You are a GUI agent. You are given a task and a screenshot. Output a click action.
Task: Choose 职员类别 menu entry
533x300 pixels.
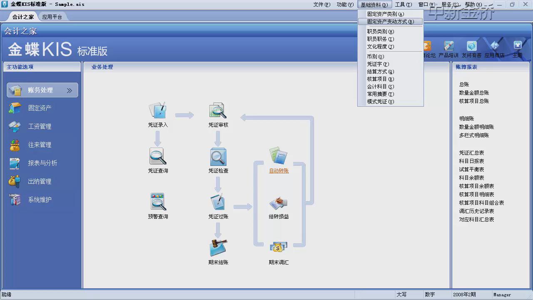[x=391, y=32]
